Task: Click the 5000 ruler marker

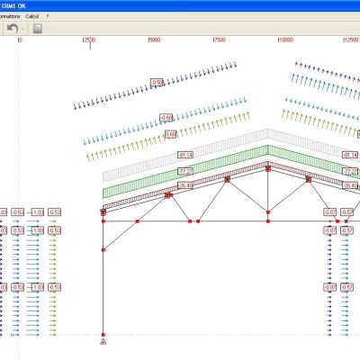Action: pyautogui.click(x=154, y=40)
